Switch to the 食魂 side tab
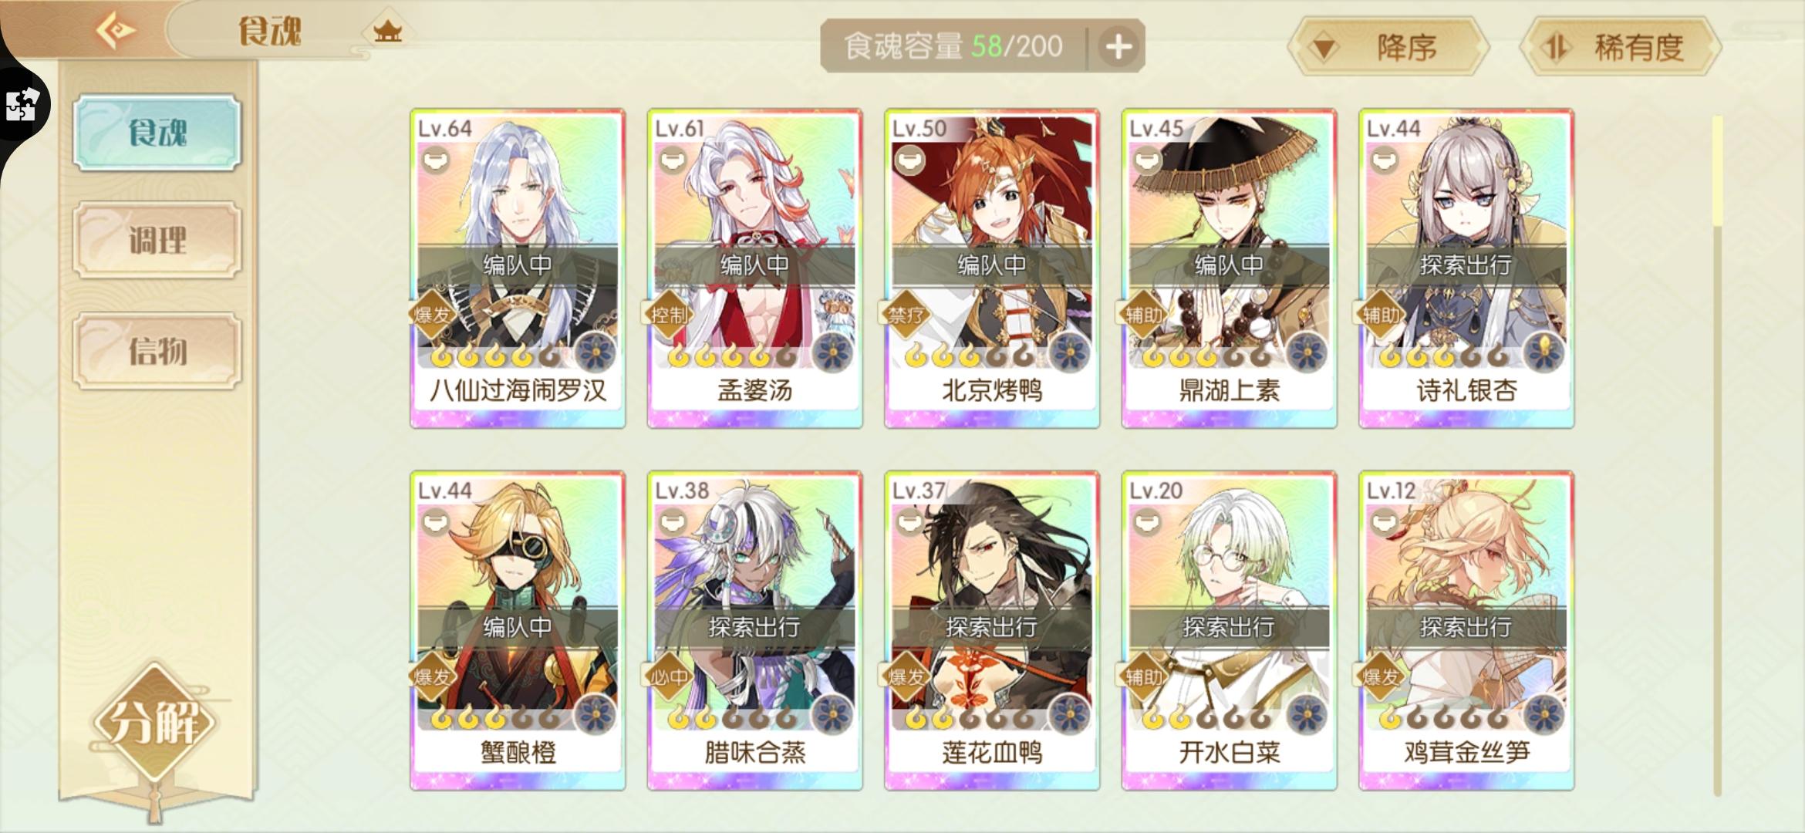The image size is (1805, 833). point(157,133)
